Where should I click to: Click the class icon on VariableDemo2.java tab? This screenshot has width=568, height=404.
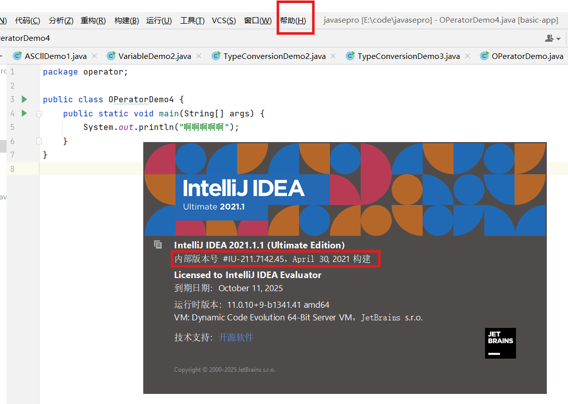click(111, 56)
